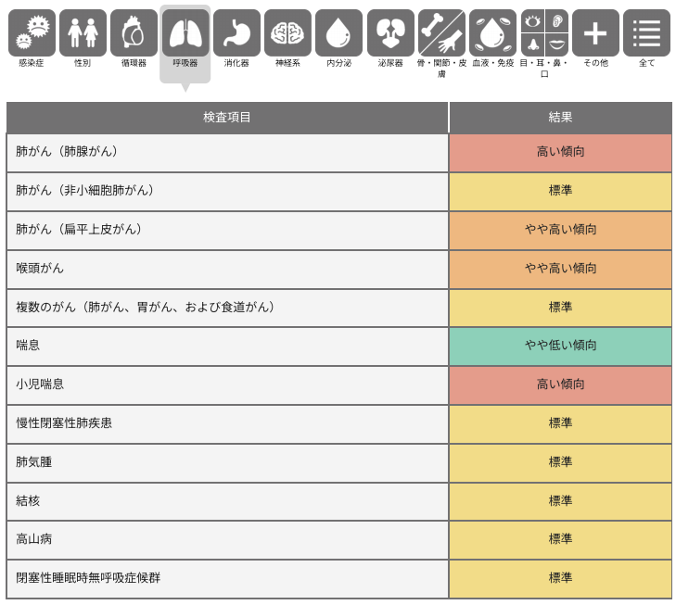Open the 性別 gender category icon
The height and width of the screenshot is (605, 676).
click(x=83, y=33)
